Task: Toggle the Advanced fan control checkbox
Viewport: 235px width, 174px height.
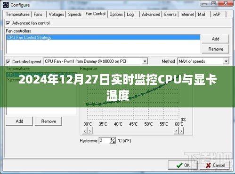Action: [8, 23]
